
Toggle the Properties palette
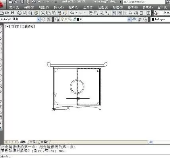(x=114, y=13)
